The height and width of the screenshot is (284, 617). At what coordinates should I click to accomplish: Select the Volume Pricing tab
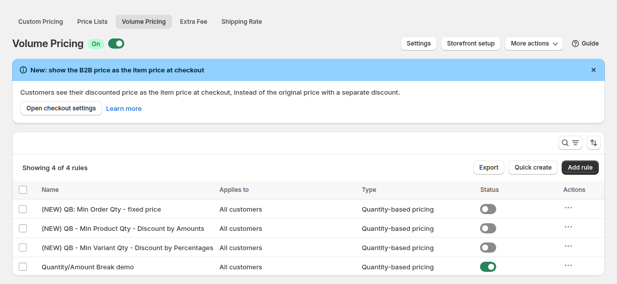point(144,22)
